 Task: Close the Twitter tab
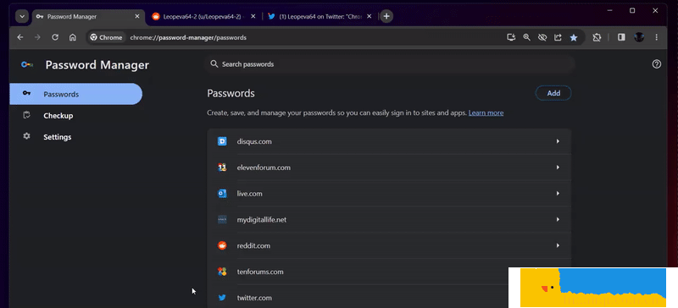coord(369,16)
